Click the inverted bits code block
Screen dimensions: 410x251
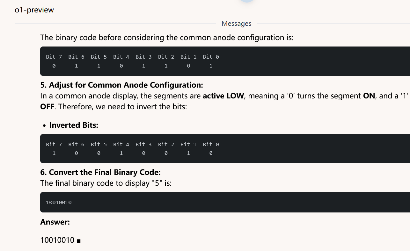click(x=225, y=148)
